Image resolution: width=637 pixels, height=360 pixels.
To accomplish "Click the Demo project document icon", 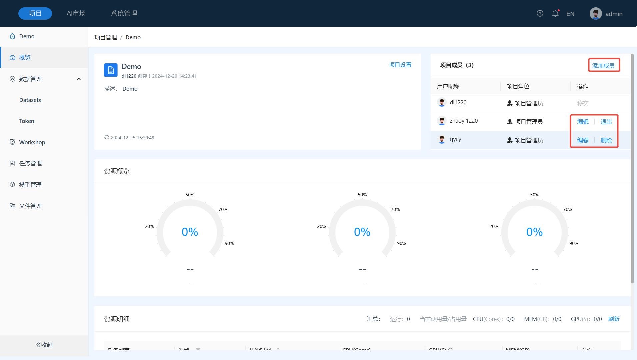I will click(x=111, y=70).
